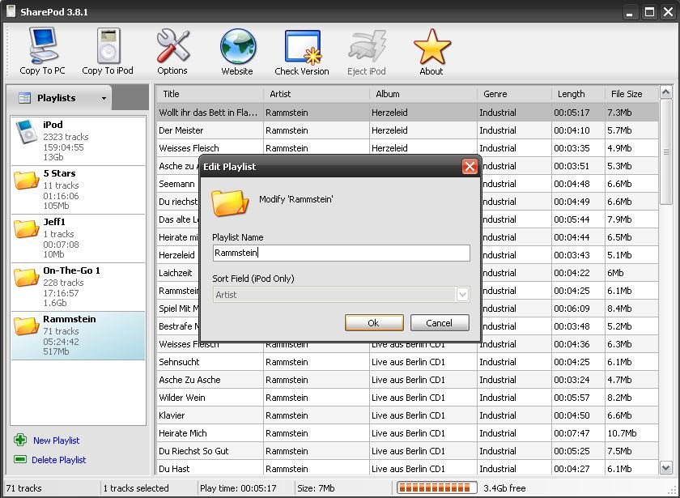Select the track 'Seemann'

tap(176, 184)
